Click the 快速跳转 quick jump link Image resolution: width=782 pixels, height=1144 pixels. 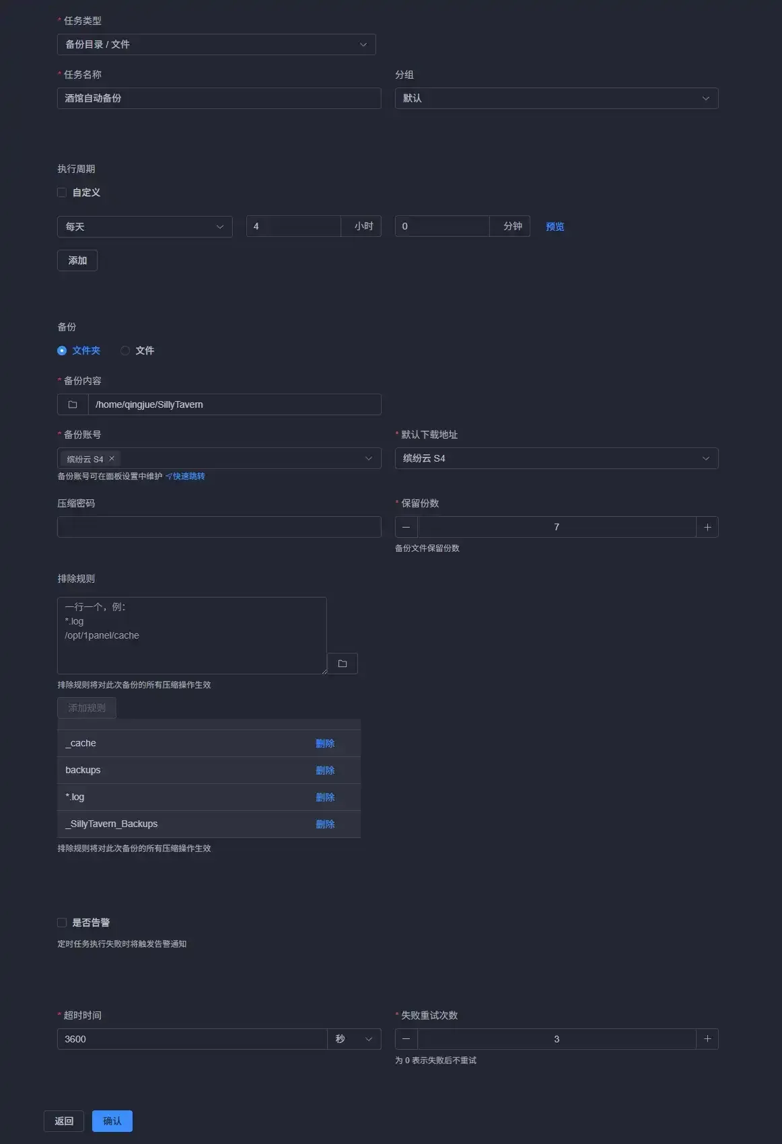point(188,476)
